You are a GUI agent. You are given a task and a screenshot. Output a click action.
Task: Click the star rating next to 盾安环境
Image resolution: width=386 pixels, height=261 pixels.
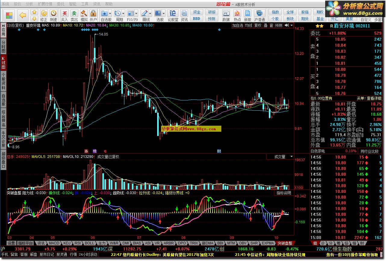click(319, 26)
